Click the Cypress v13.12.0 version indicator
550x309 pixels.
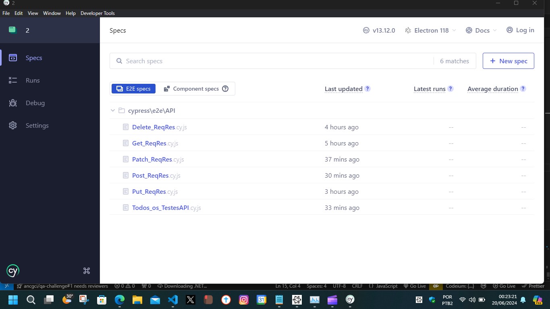pyautogui.click(x=379, y=30)
